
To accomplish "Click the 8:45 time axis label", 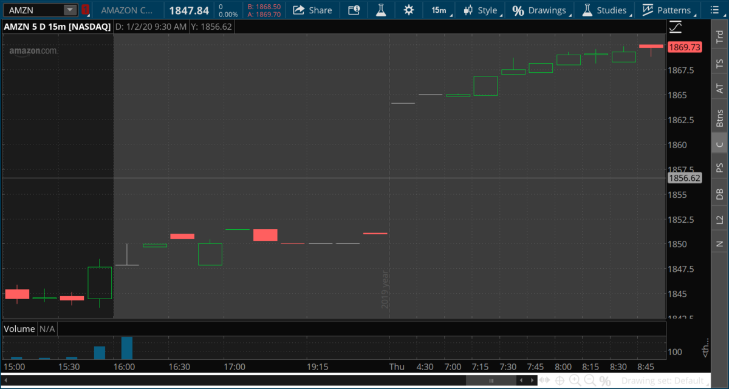I will click(646, 367).
